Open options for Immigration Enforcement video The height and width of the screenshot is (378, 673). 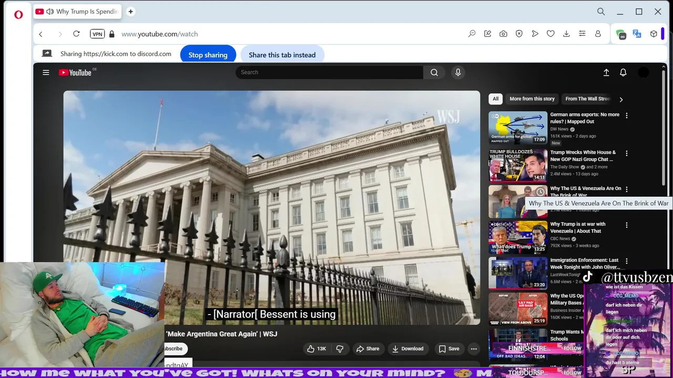[x=626, y=261]
